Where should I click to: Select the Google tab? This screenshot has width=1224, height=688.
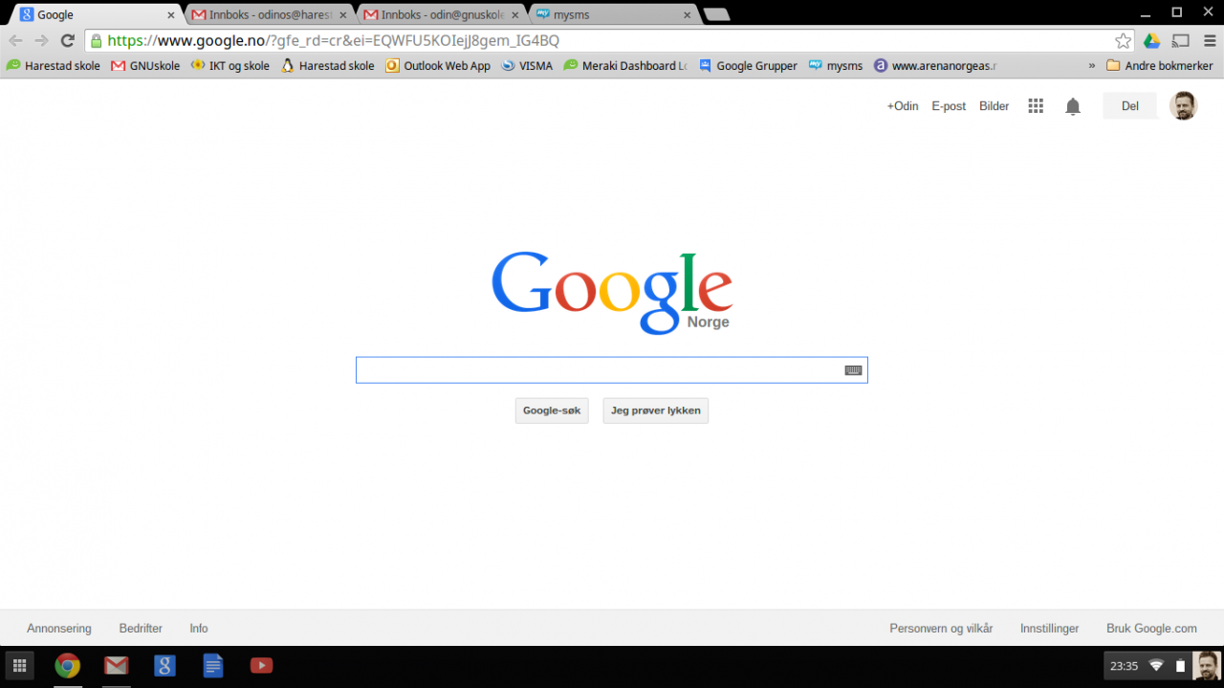(x=97, y=14)
